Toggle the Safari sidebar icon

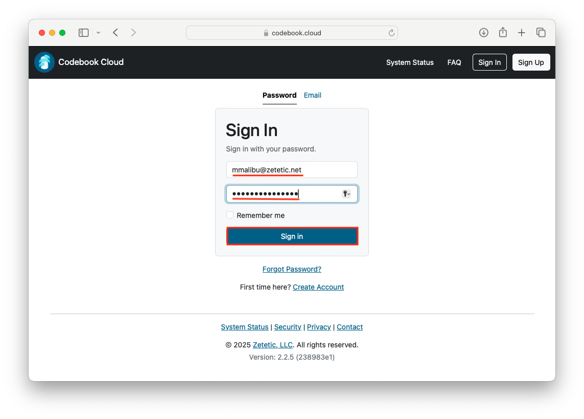(83, 32)
